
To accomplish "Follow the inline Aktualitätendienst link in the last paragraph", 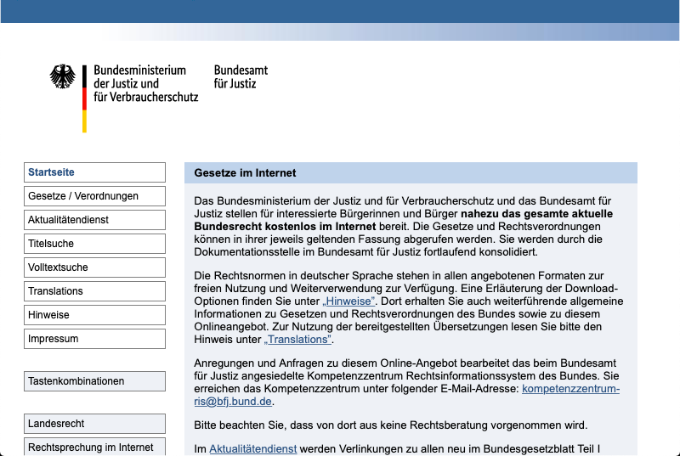I will pyautogui.click(x=252, y=448).
